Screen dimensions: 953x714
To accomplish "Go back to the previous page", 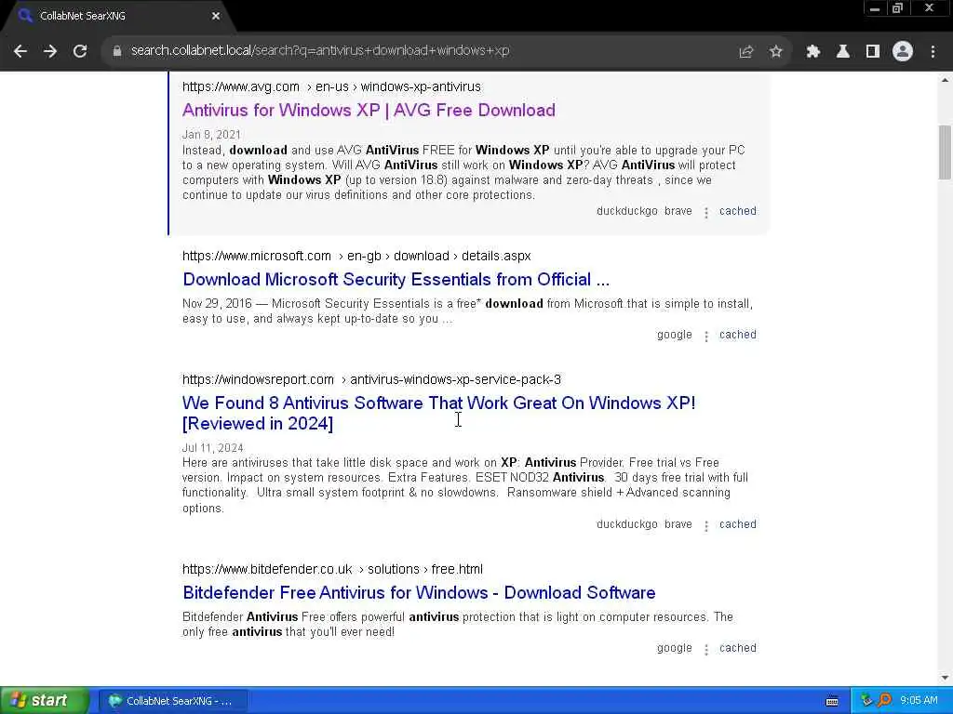I will point(20,51).
